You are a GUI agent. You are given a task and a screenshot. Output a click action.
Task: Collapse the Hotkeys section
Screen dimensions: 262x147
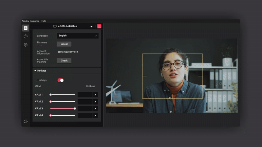35,71
